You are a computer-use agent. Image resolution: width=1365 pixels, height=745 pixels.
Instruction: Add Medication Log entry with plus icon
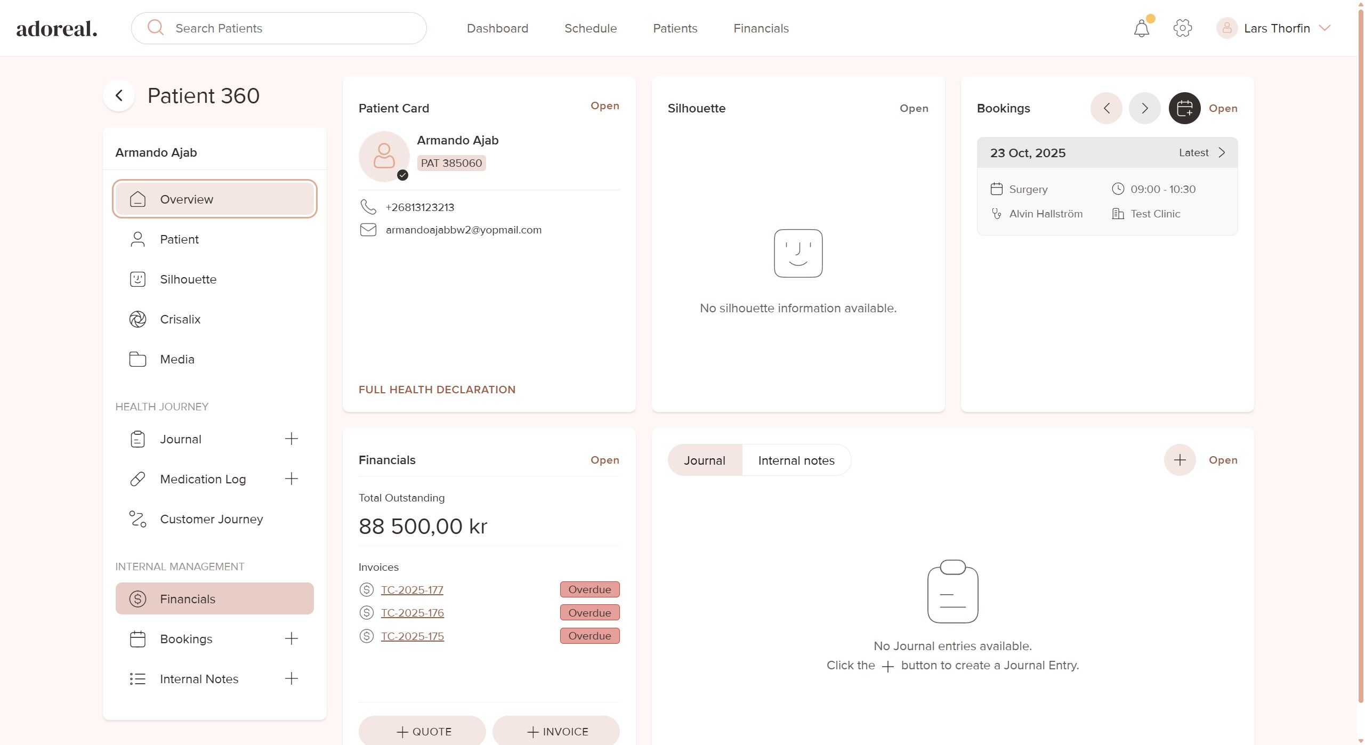[291, 479]
